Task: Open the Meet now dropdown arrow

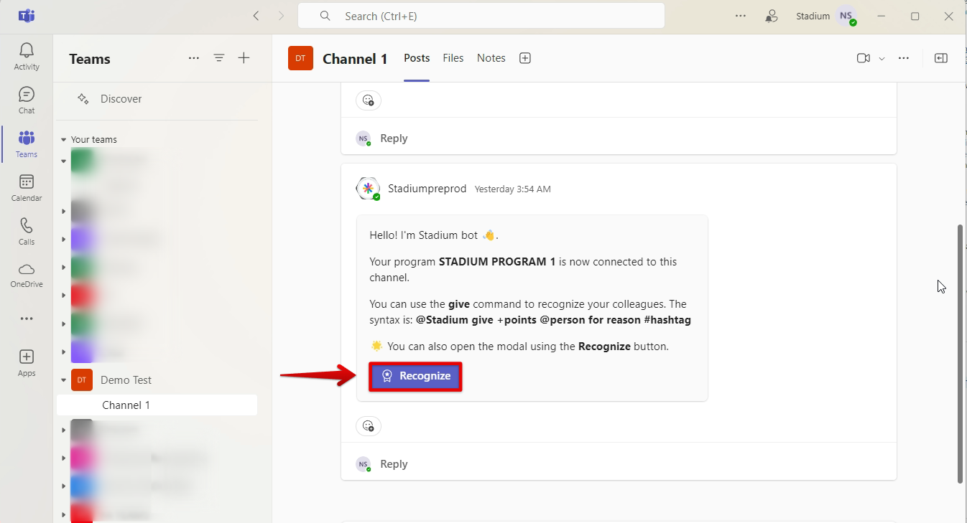Action: tap(882, 59)
